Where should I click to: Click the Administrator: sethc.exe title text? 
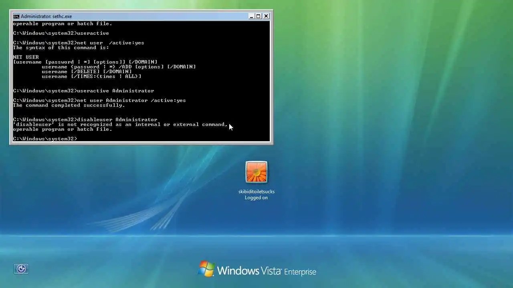[46, 16]
